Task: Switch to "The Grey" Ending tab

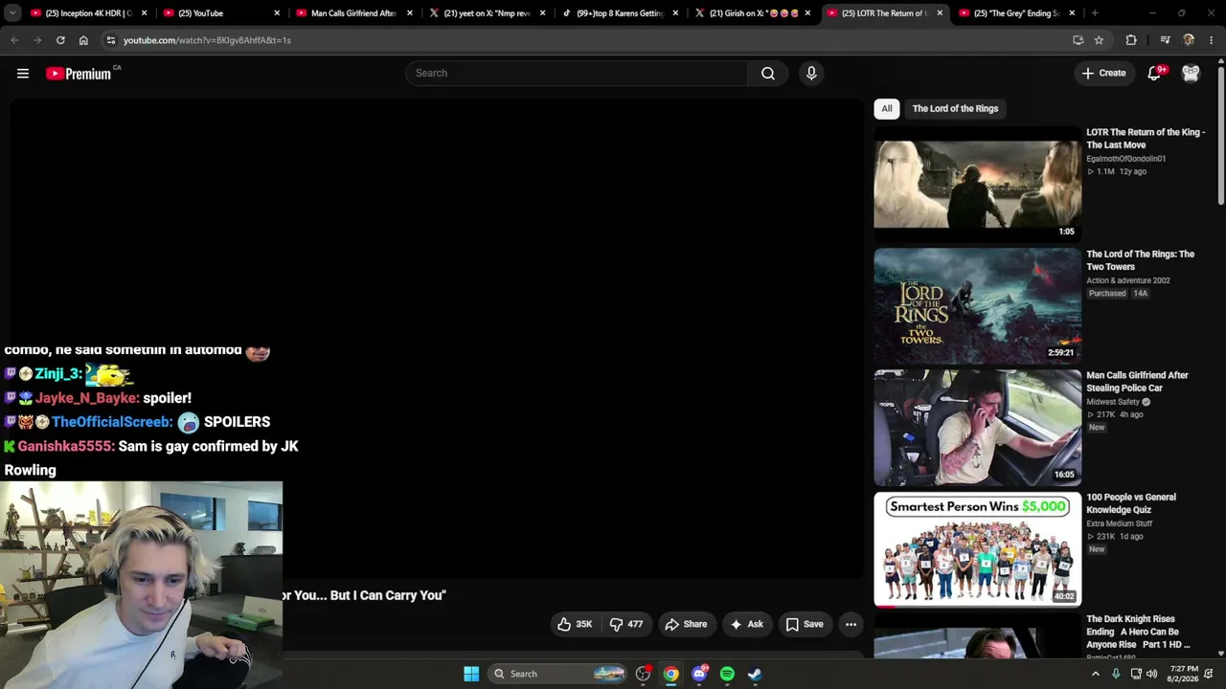Action: point(1017,13)
